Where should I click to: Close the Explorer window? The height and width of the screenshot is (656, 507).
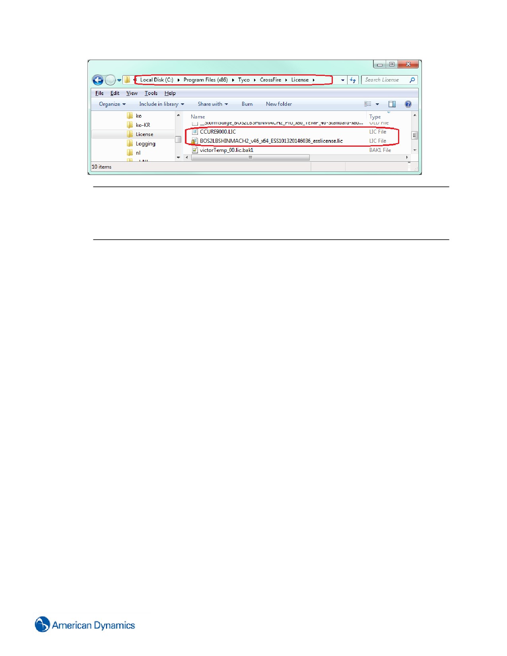click(408, 64)
